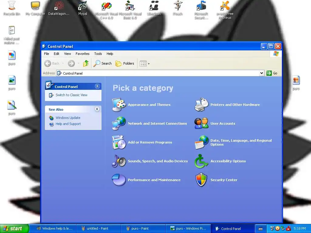Screen dimensions: 311x233
Task: Select the Microsoft Visual C++ 6.0 icon
Action: click(x=107, y=10)
